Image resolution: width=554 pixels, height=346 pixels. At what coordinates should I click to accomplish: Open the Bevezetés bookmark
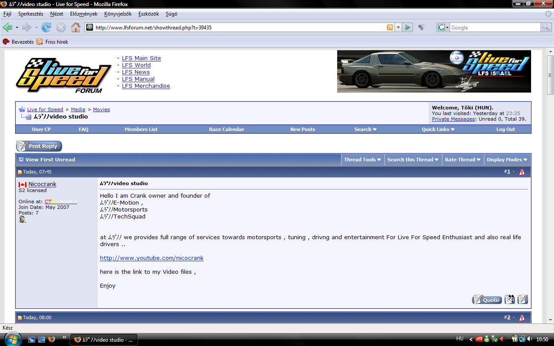coord(18,42)
